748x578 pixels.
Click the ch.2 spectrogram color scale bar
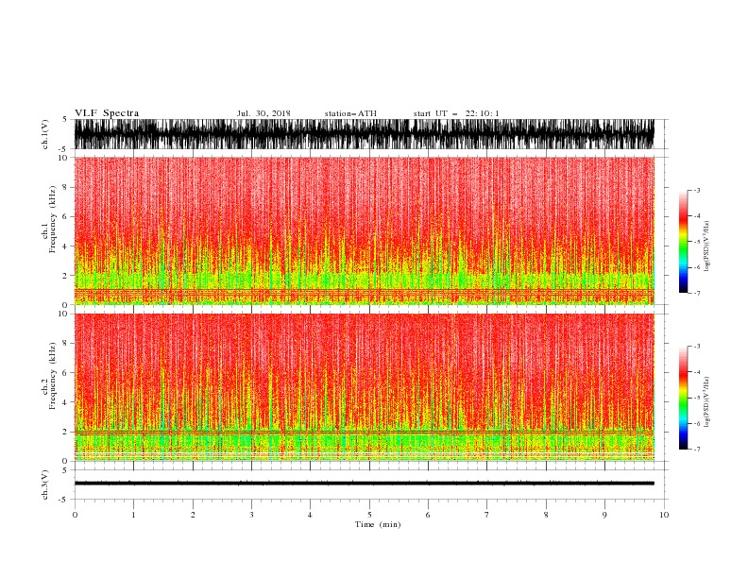(684, 398)
